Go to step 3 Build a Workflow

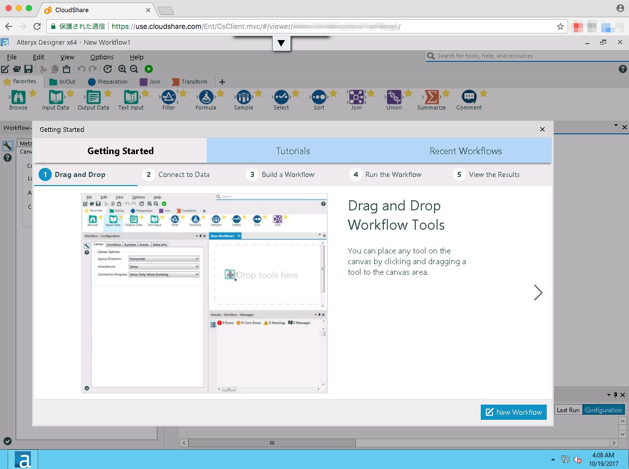click(x=280, y=174)
